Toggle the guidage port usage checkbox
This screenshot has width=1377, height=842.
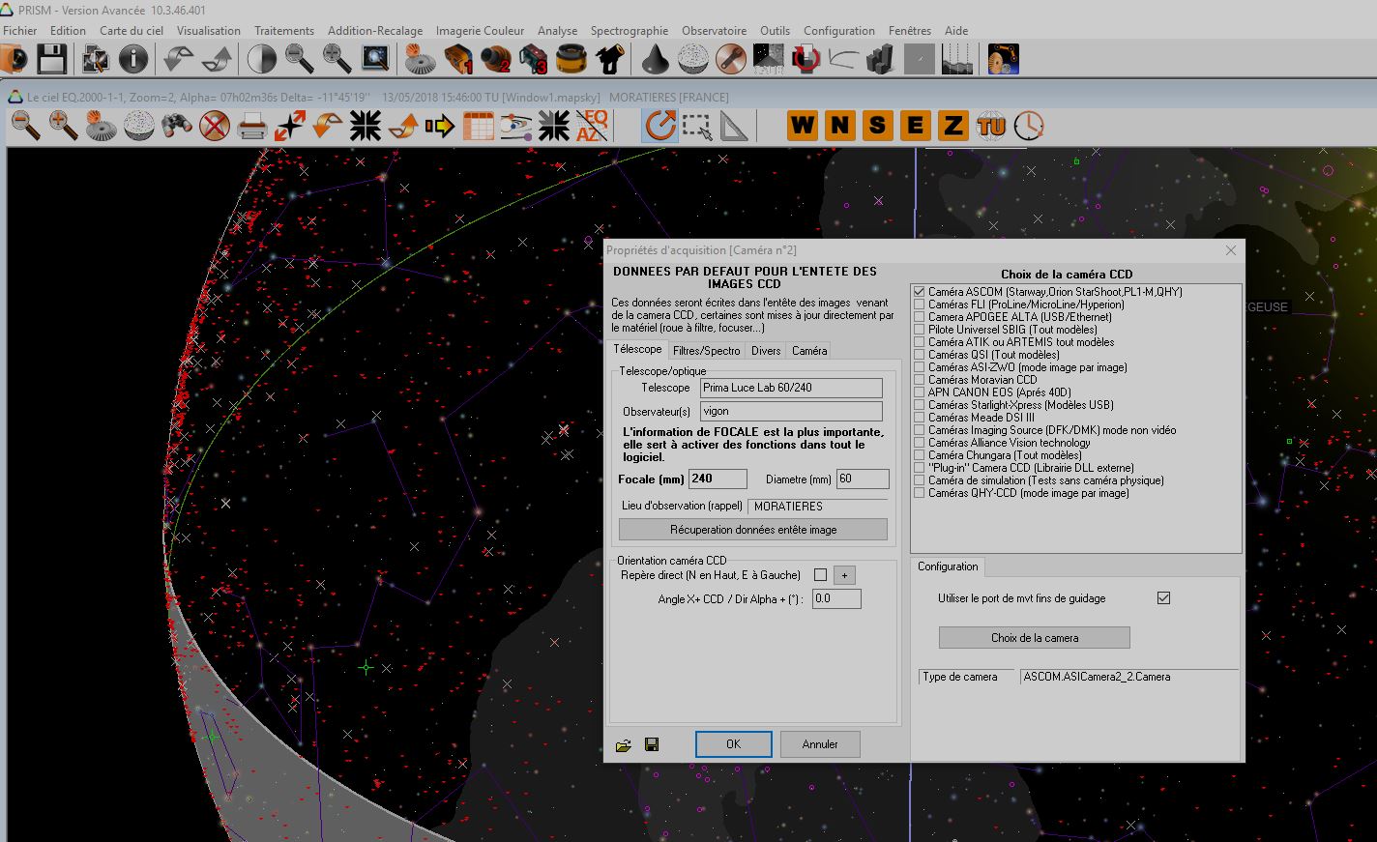point(1163,598)
